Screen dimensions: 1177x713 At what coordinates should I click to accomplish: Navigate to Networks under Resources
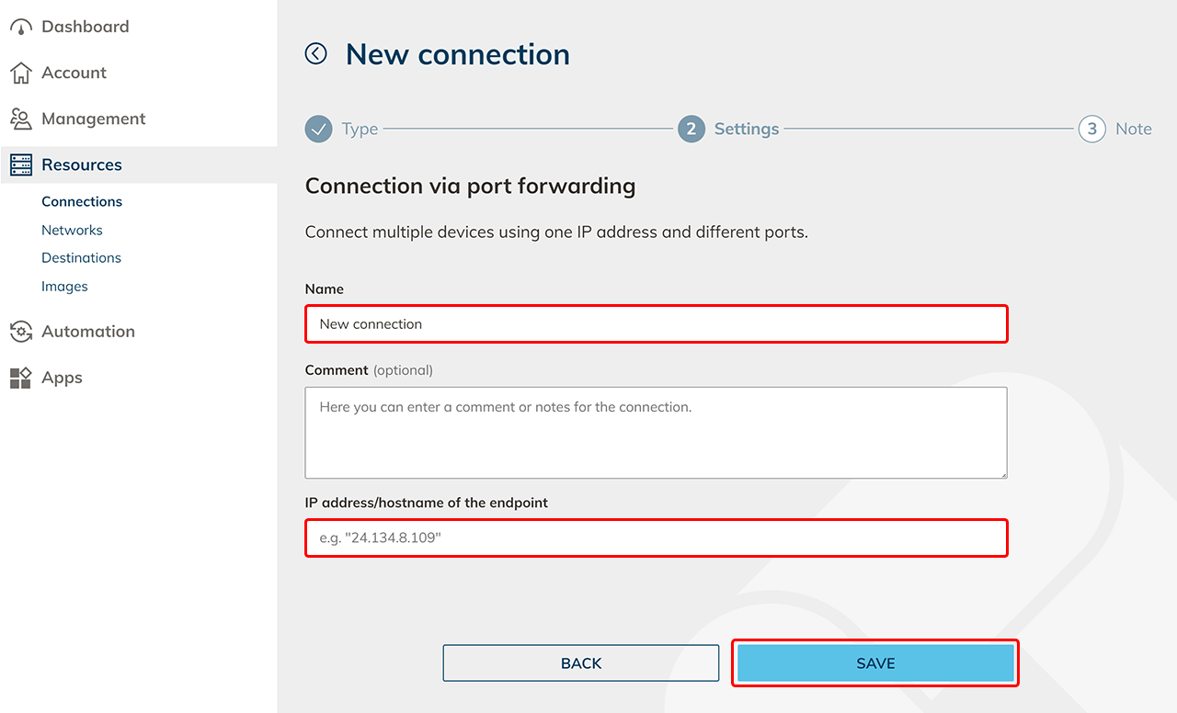click(x=72, y=231)
